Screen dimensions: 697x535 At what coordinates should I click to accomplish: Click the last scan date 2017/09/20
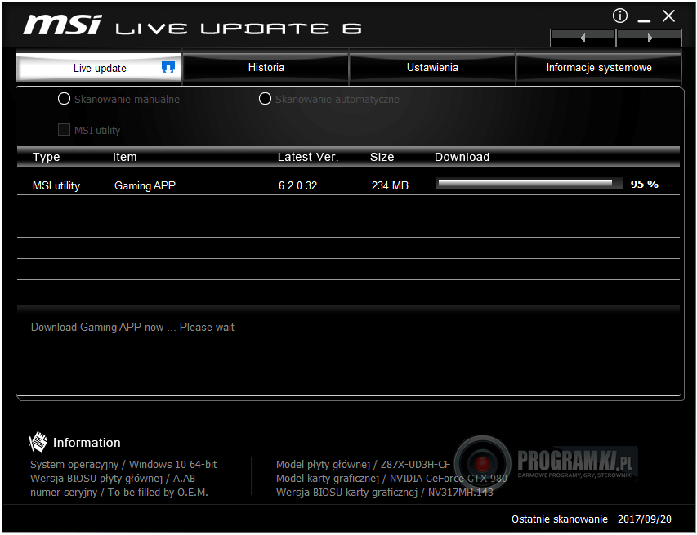click(x=645, y=519)
